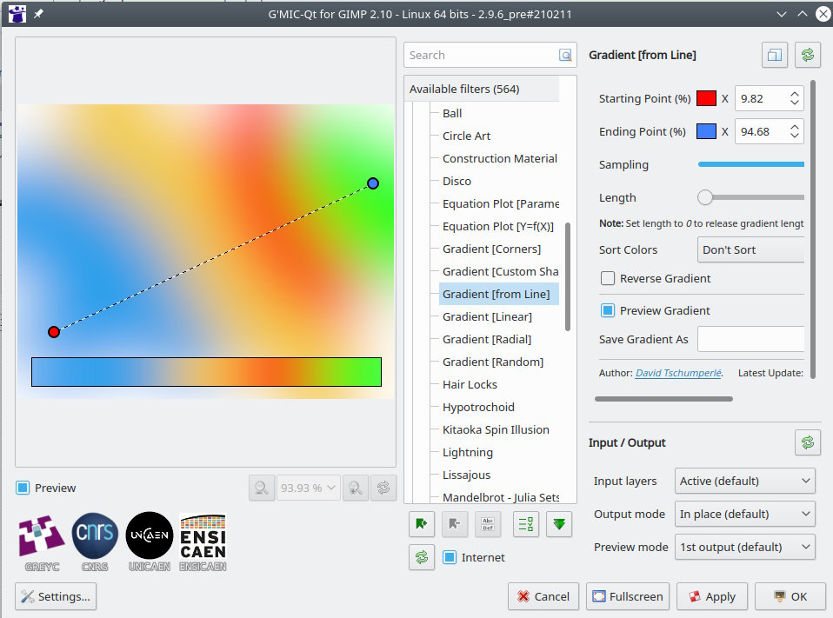Screen dimensions: 833x618
Task: Click the search magnifier icon in search box
Action: click(x=565, y=56)
